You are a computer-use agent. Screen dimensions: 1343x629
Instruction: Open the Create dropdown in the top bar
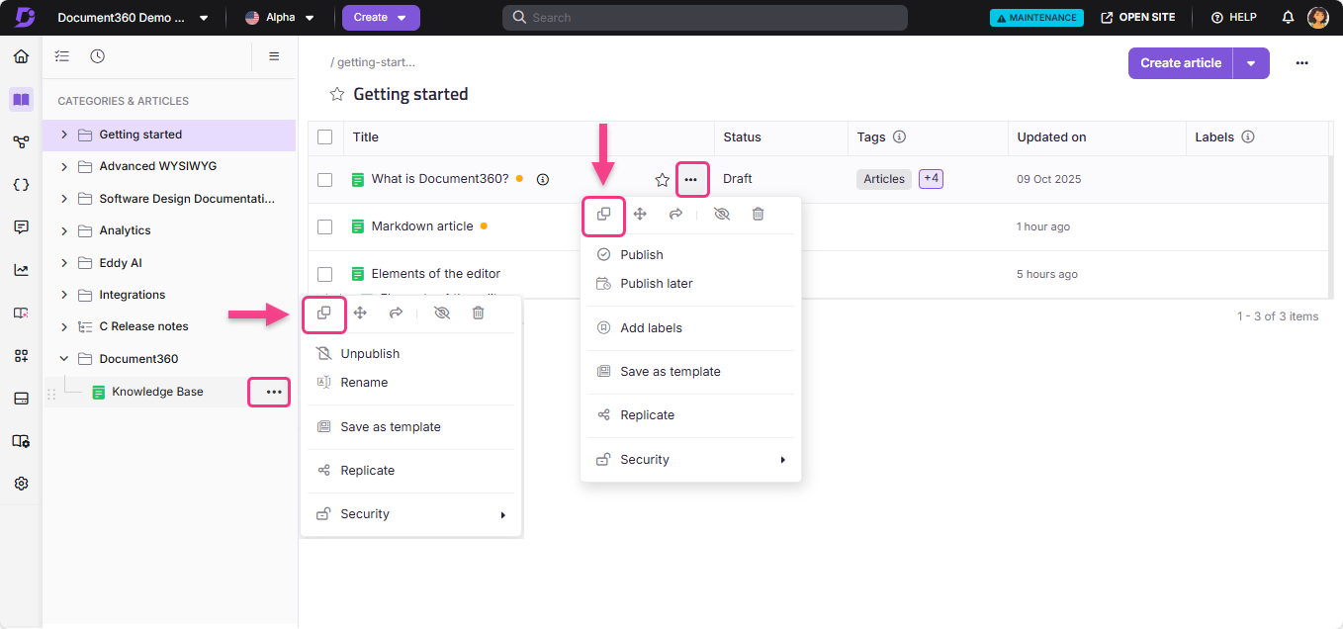click(381, 18)
